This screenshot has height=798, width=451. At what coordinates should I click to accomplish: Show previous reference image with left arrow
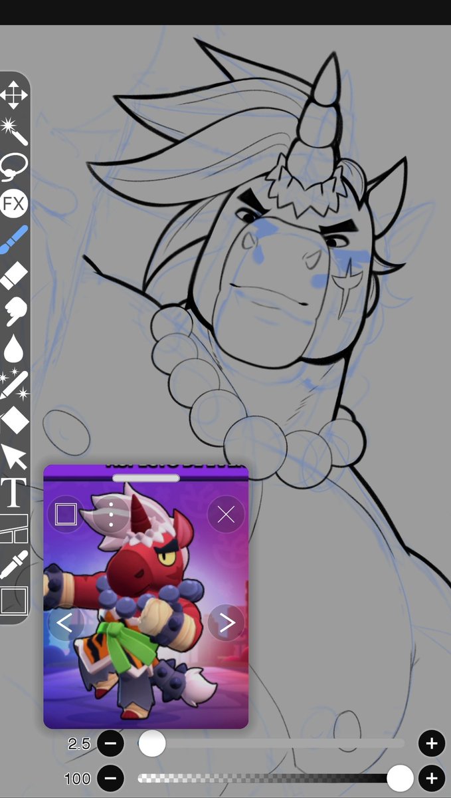pyautogui.click(x=66, y=623)
